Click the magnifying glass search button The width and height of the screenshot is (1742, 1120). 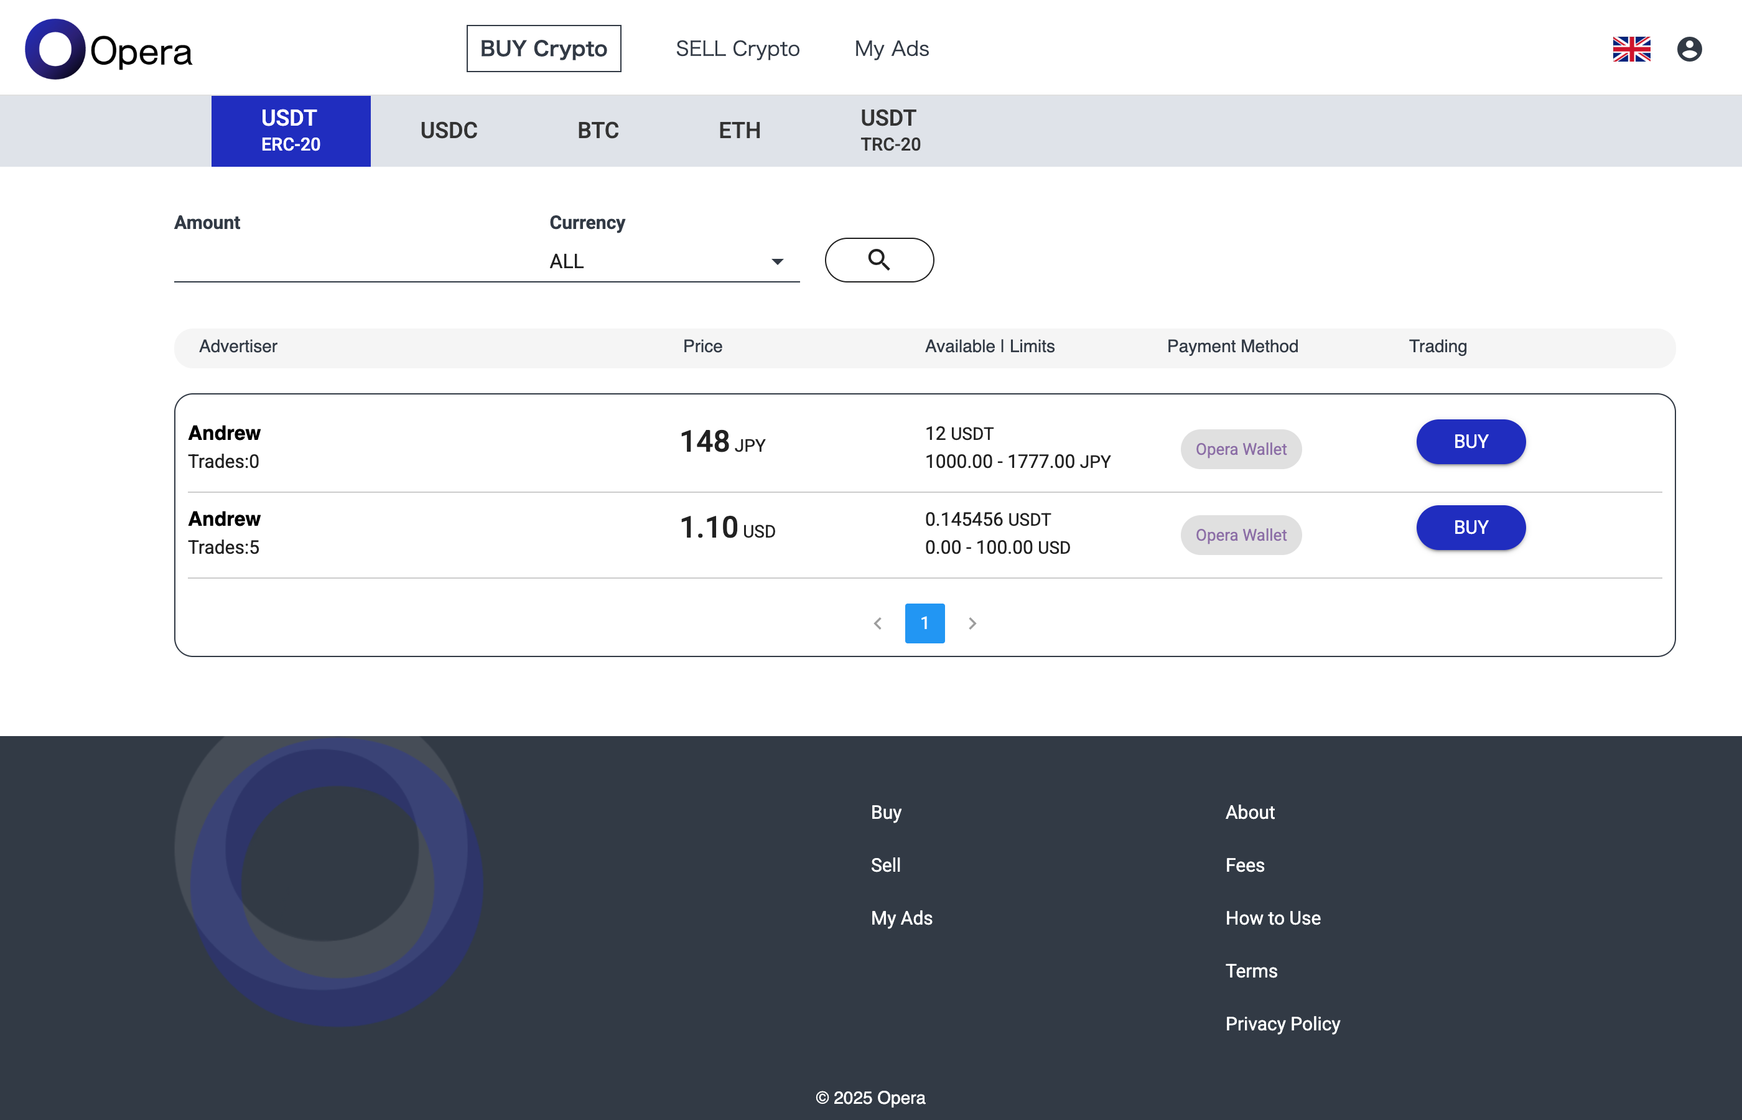[x=878, y=259]
